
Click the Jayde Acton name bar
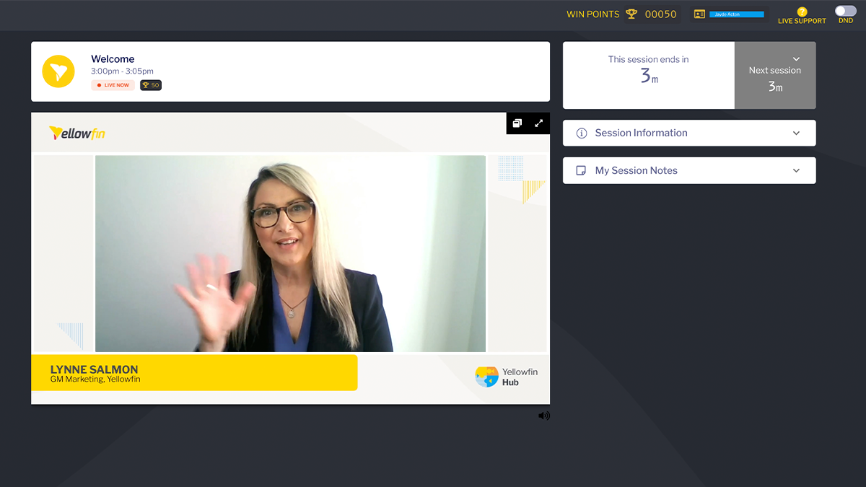[737, 14]
